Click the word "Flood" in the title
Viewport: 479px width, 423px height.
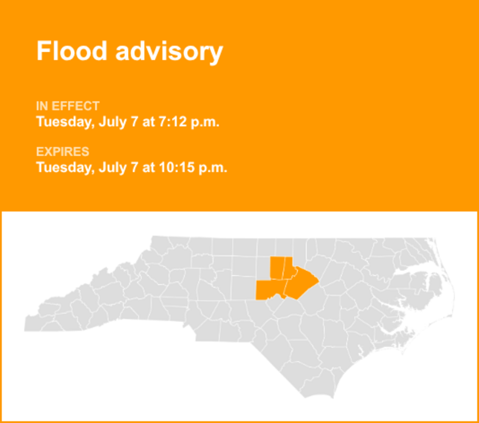[x=72, y=50]
